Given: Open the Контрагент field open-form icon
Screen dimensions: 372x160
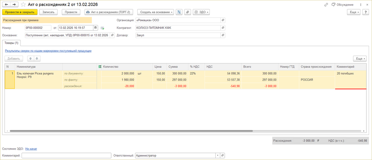Looking at the screenshot, I should [x=223, y=28].
